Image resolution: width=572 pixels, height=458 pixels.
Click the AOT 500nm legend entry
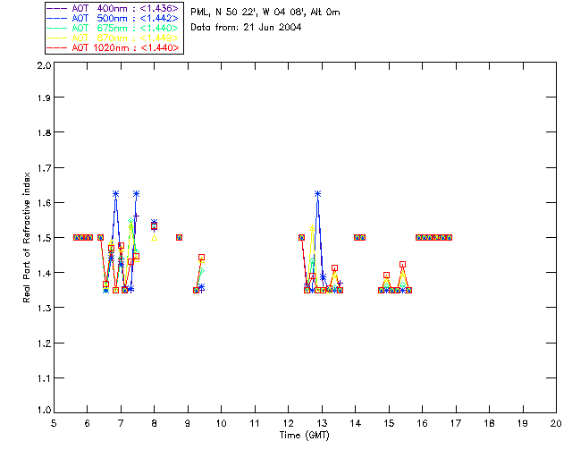113,18
